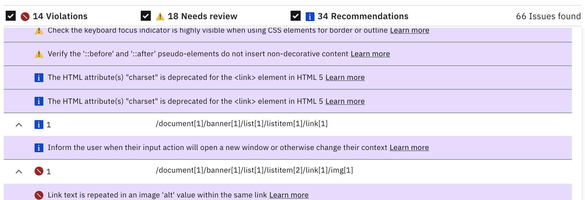Open Learn more for keyboard focus indicator issue

tap(409, 30)
